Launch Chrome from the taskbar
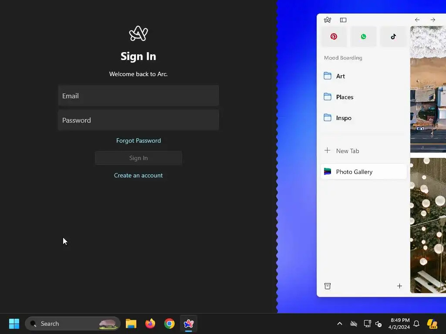This screenshot has height=334, width=446. pyautogui.click(x=169, y=324)
